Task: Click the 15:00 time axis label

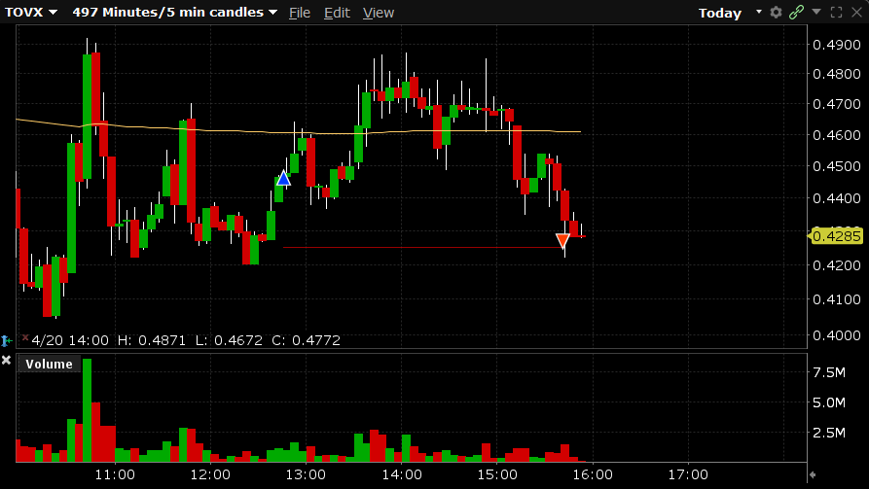Action: point(497,474)
